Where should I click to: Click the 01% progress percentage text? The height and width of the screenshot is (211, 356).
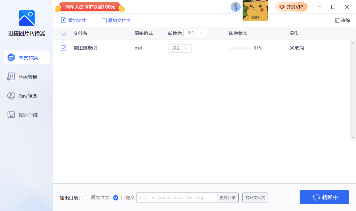258,48
